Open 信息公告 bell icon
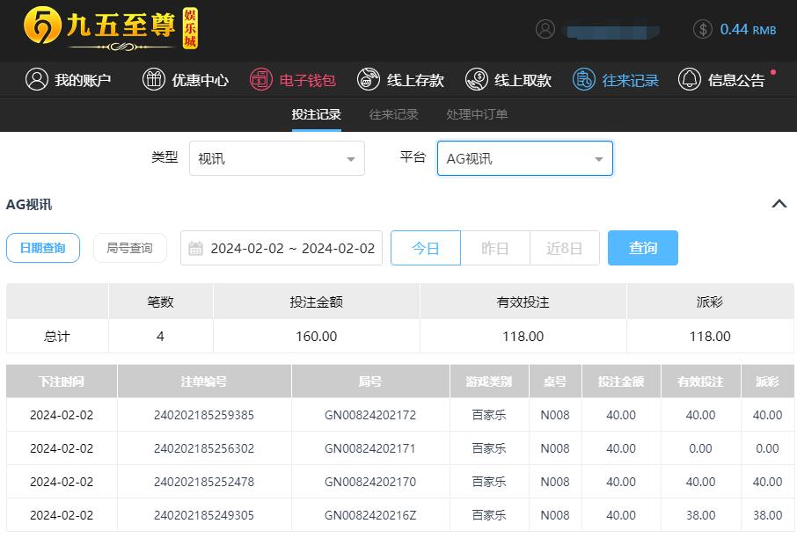This screenshot has height=538, width=797. pos(690,80)
